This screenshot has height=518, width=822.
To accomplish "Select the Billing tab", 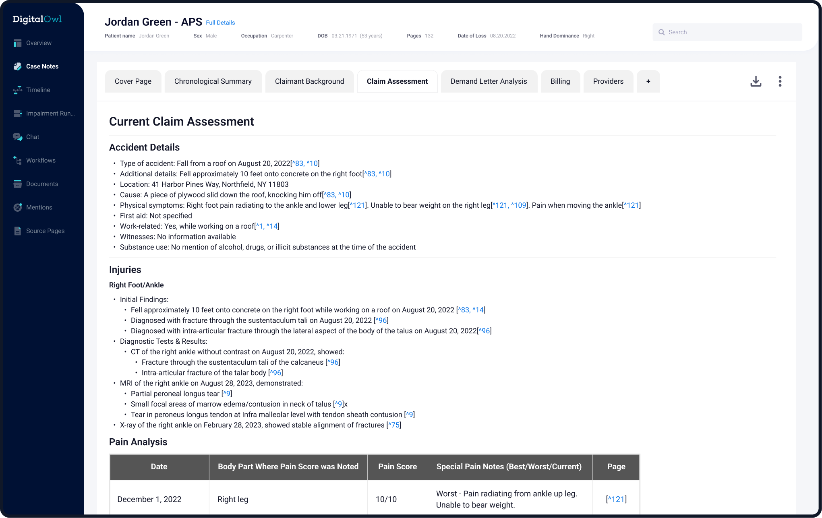I will click(560, 81).
